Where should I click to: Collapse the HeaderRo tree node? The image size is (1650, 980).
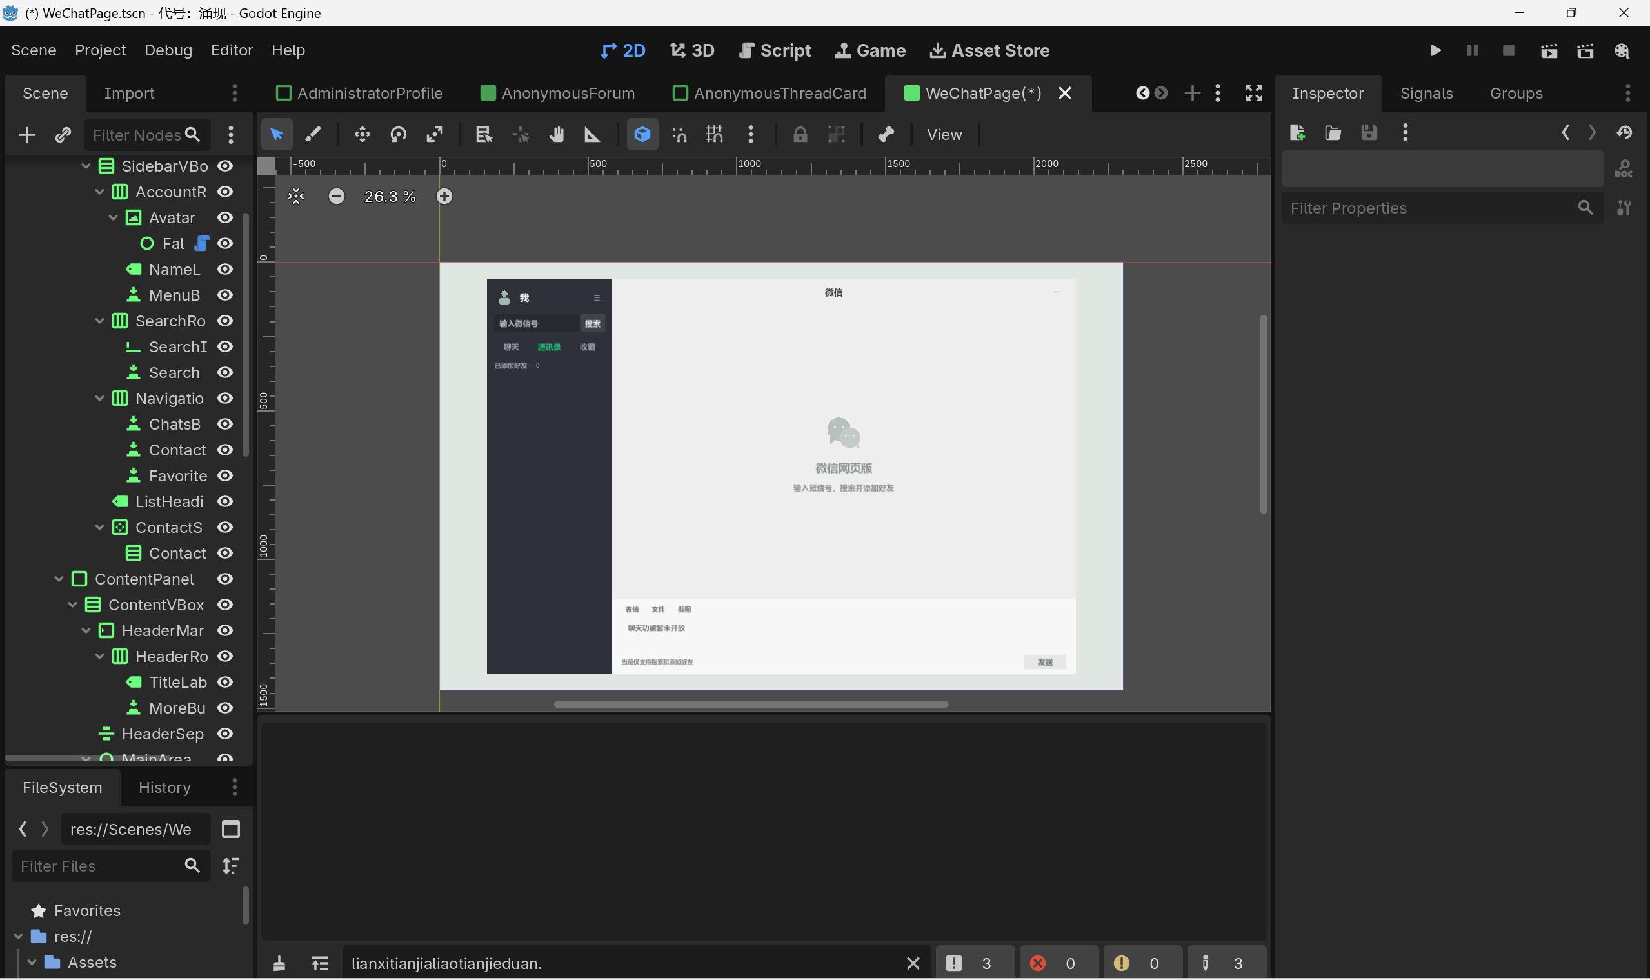(100, 656)
